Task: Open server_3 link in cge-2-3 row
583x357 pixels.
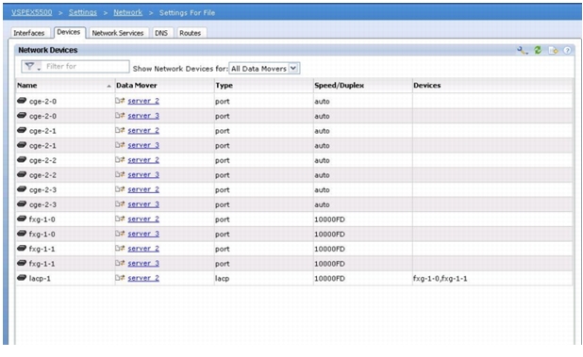Action: pyautogui.click(x=143, y=204)
